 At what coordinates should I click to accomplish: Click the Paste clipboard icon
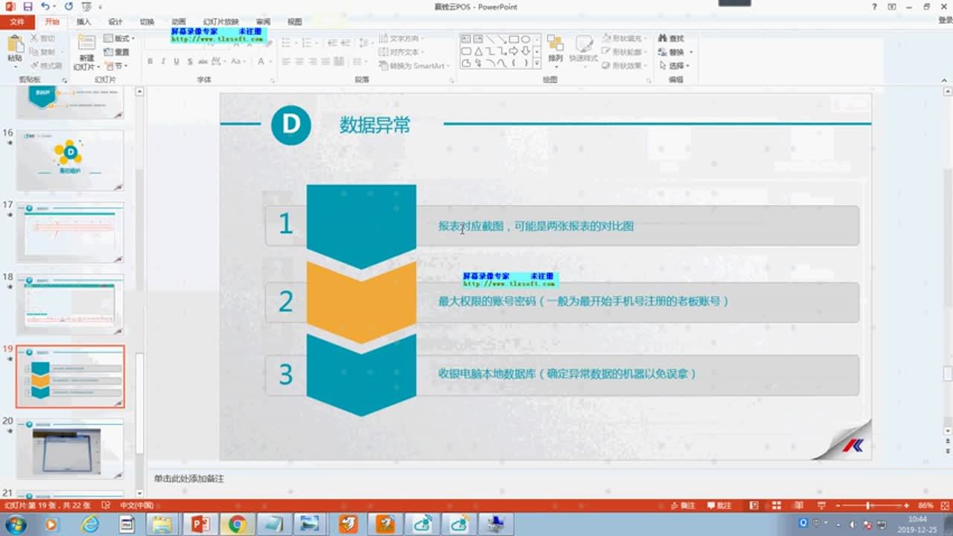(15, 46)
